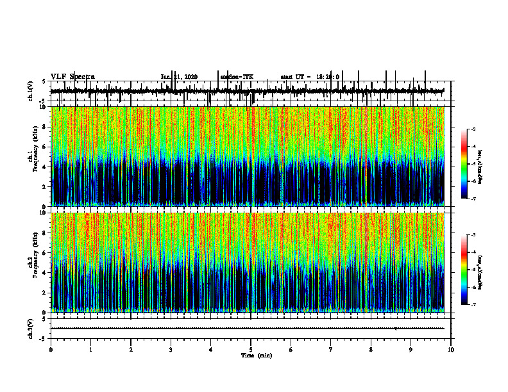The width and height of the screenshot is (508, 392).
Task: Click the ch.1 colorbar label "-3"
Action: point(473,129)
